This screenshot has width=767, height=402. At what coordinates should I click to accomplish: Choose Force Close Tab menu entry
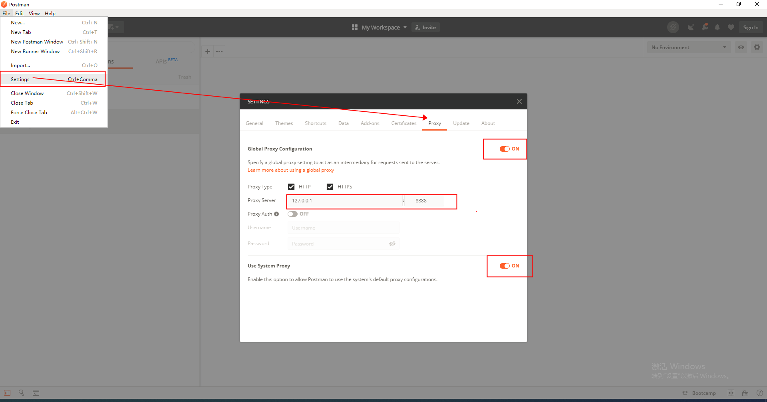point(54,112)
